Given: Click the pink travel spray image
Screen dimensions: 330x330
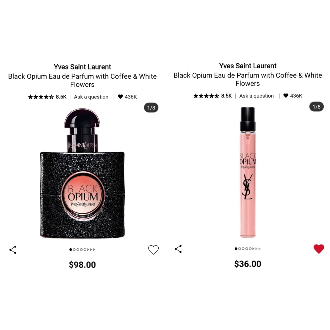Looking at the screenshot, I should pos(248,172).
